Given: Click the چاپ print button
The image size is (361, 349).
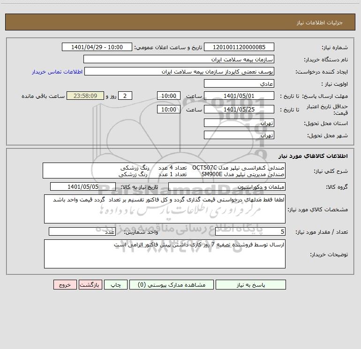Looking at the screenshot, I should [116, 285].
